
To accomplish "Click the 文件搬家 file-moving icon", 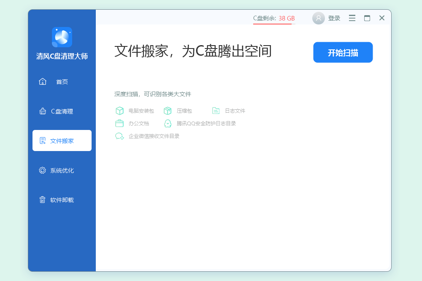I will point(42,140).
